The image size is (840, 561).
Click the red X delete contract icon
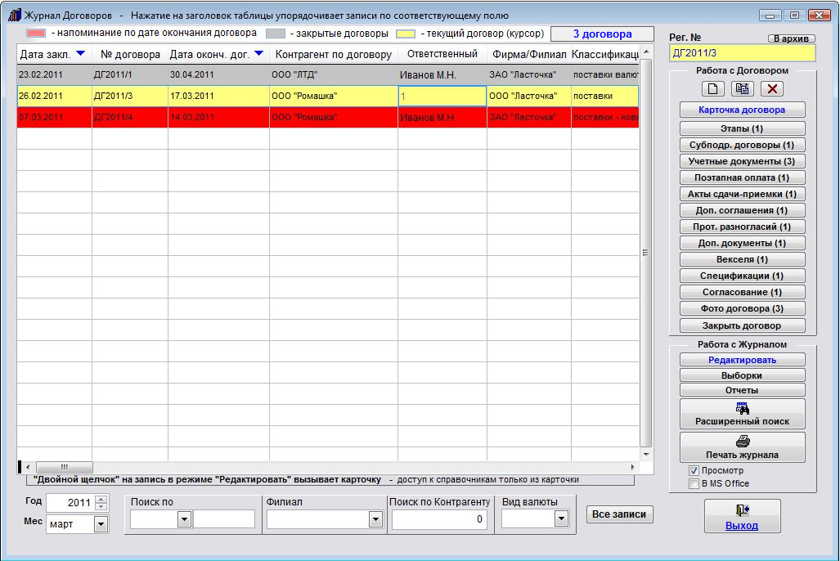coord(772,88)
